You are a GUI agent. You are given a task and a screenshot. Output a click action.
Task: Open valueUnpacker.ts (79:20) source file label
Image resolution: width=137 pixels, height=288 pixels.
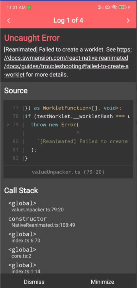(68, 172)
